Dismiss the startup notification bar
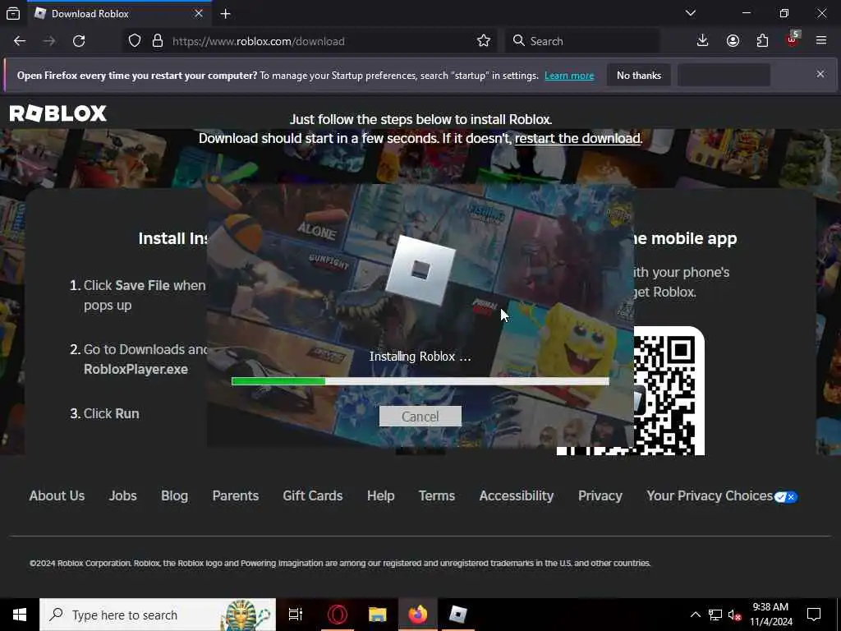841x631 pixels. [x=820, y=74]
